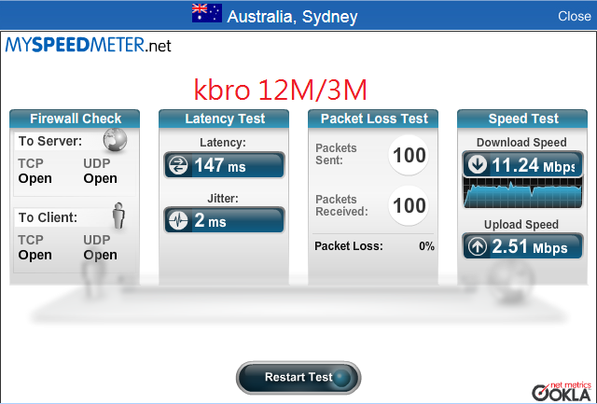Click the globe icon beside To Server

pyautogui.click(x=115, y=140)
